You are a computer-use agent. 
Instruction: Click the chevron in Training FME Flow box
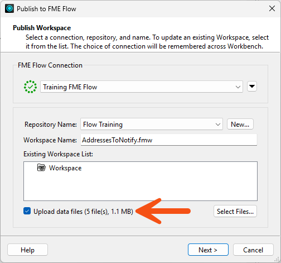coord(238,87)
